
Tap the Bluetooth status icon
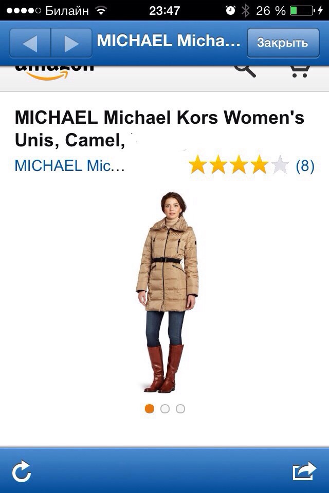point(245,11)
